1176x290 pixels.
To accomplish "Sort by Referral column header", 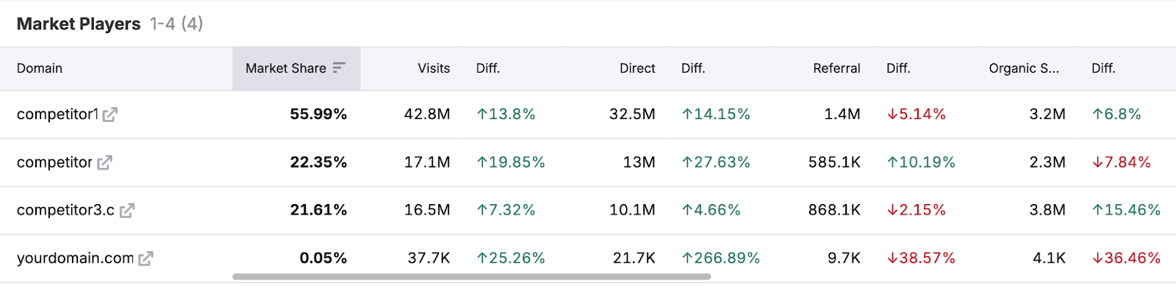I will pyautogui.click(x=836, y=68).
